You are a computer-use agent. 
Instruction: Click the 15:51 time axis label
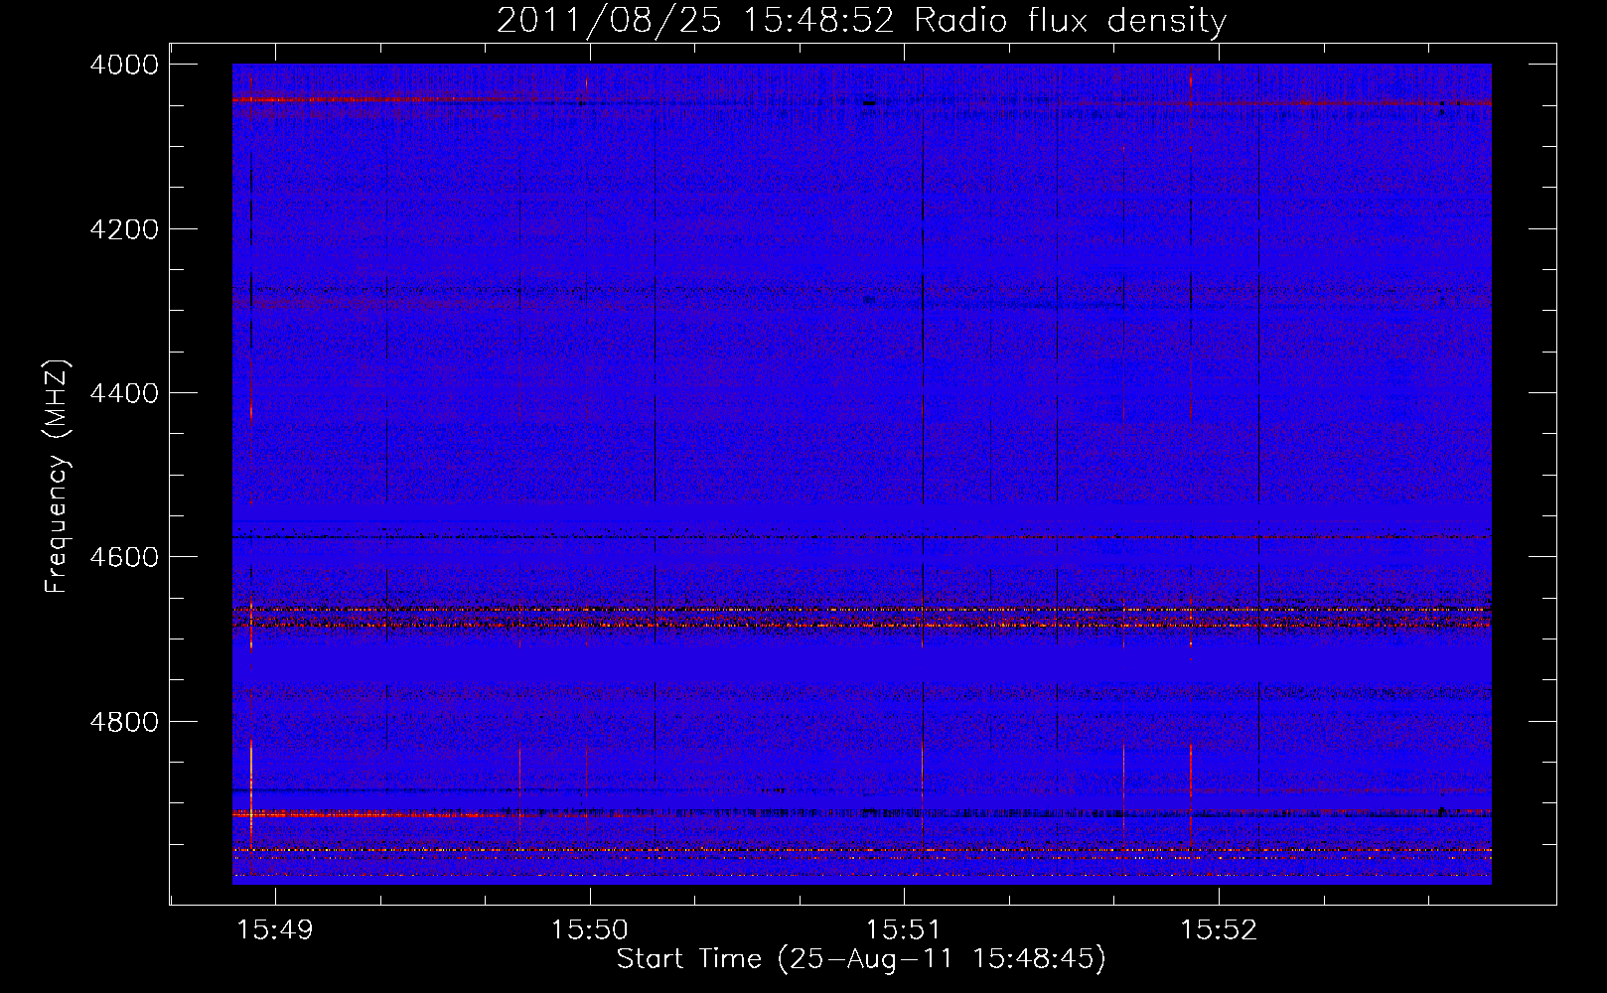click(904, 930)
